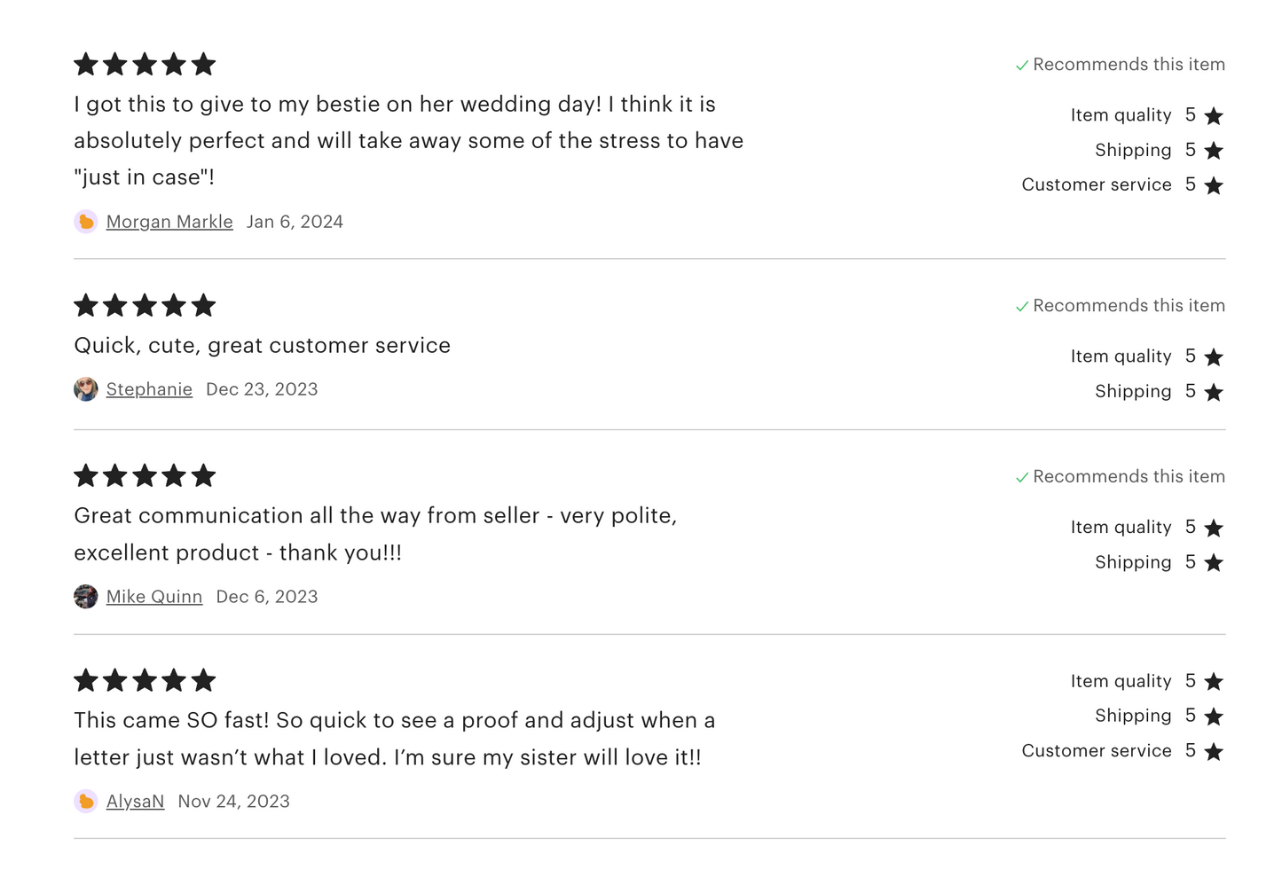1282x885 pixels.
Task: Click the green checkmark on Morgan Markle's recommendation
Action: point(1022,66)
